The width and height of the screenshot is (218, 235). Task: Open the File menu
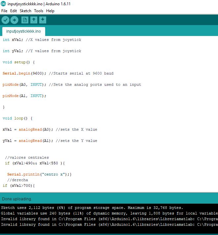(x=4, y=11)
